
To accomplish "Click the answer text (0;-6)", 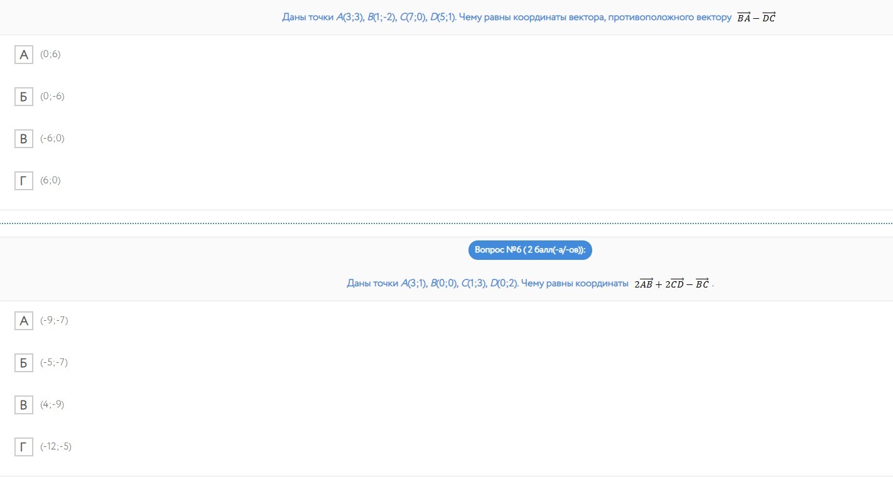I will [52, 97].
